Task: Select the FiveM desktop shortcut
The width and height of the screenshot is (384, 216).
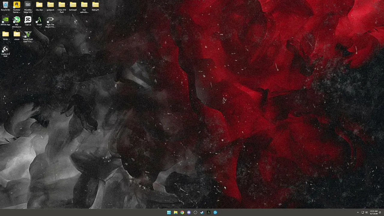Action: click(39, 21)
